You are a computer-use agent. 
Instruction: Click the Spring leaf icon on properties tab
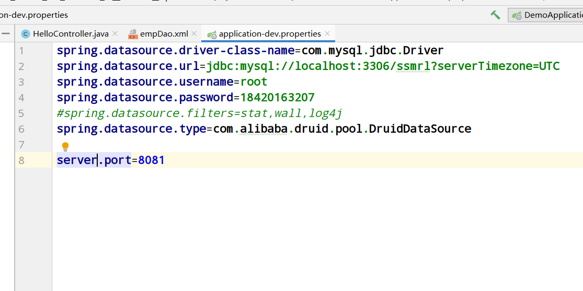tap(212, 34)
